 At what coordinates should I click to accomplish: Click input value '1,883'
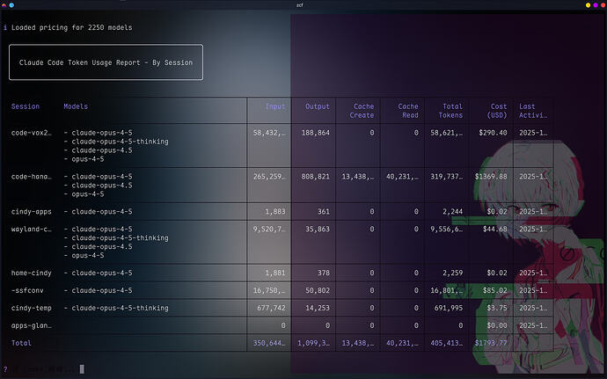click(x=275, y=211)
